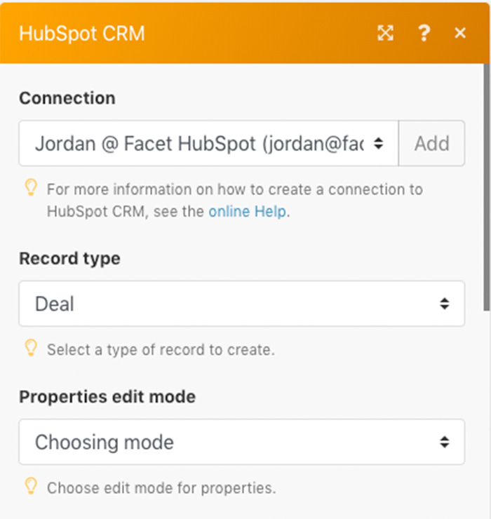Click the "Select a type of record to create." hint
Viewport: 491px width, 519px height.
click(x=161, y=350)
